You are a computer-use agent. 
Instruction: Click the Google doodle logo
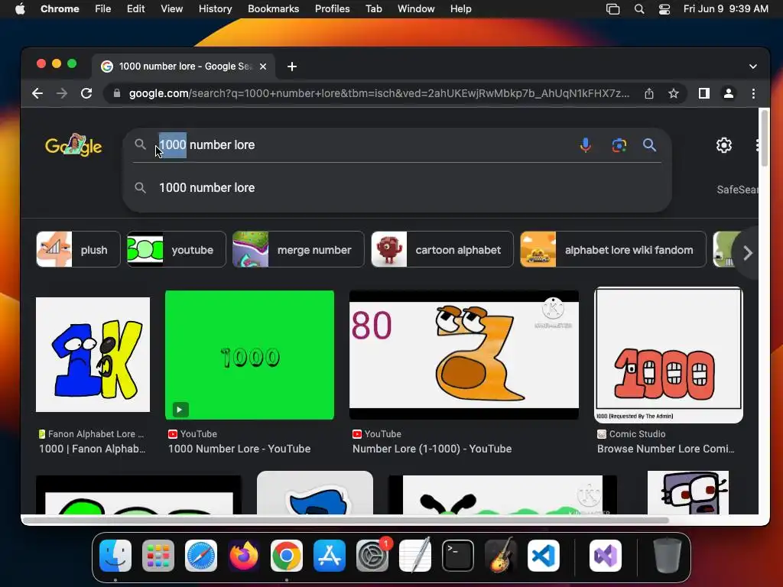coord(73,145)
